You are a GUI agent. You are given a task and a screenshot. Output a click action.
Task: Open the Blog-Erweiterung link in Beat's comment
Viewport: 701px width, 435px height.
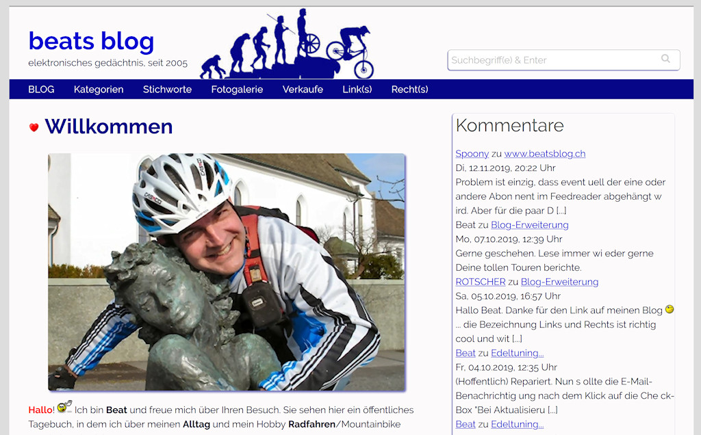530,224
